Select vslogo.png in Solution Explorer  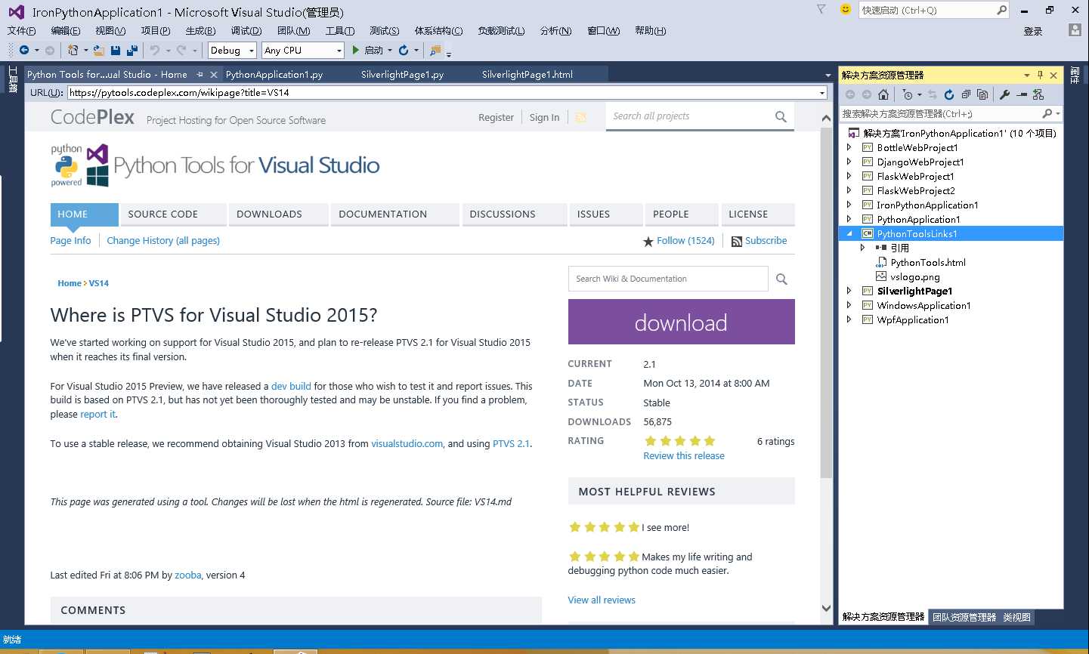pyautogui.click(x=915, y=276)
